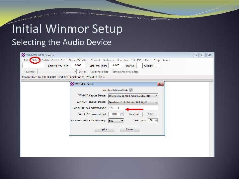Click the Drive Level stepper arrows
Viewport: 239px width, 179px height.
156,121
